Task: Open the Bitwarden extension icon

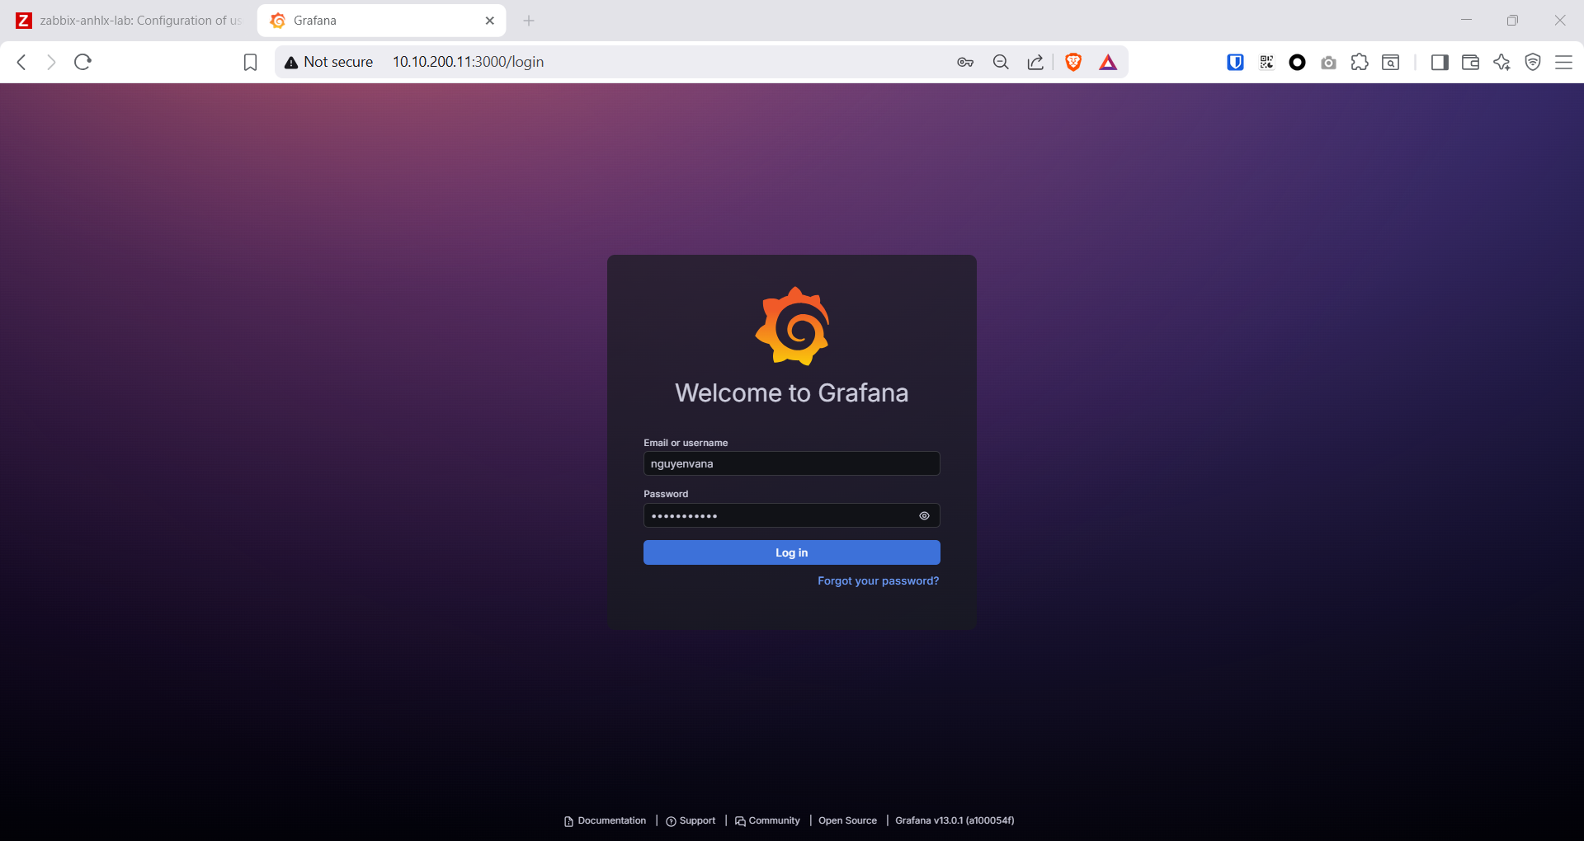Action: coord(1235,62)
